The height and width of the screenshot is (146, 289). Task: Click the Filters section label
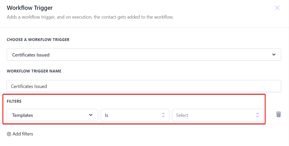(14, 101)
